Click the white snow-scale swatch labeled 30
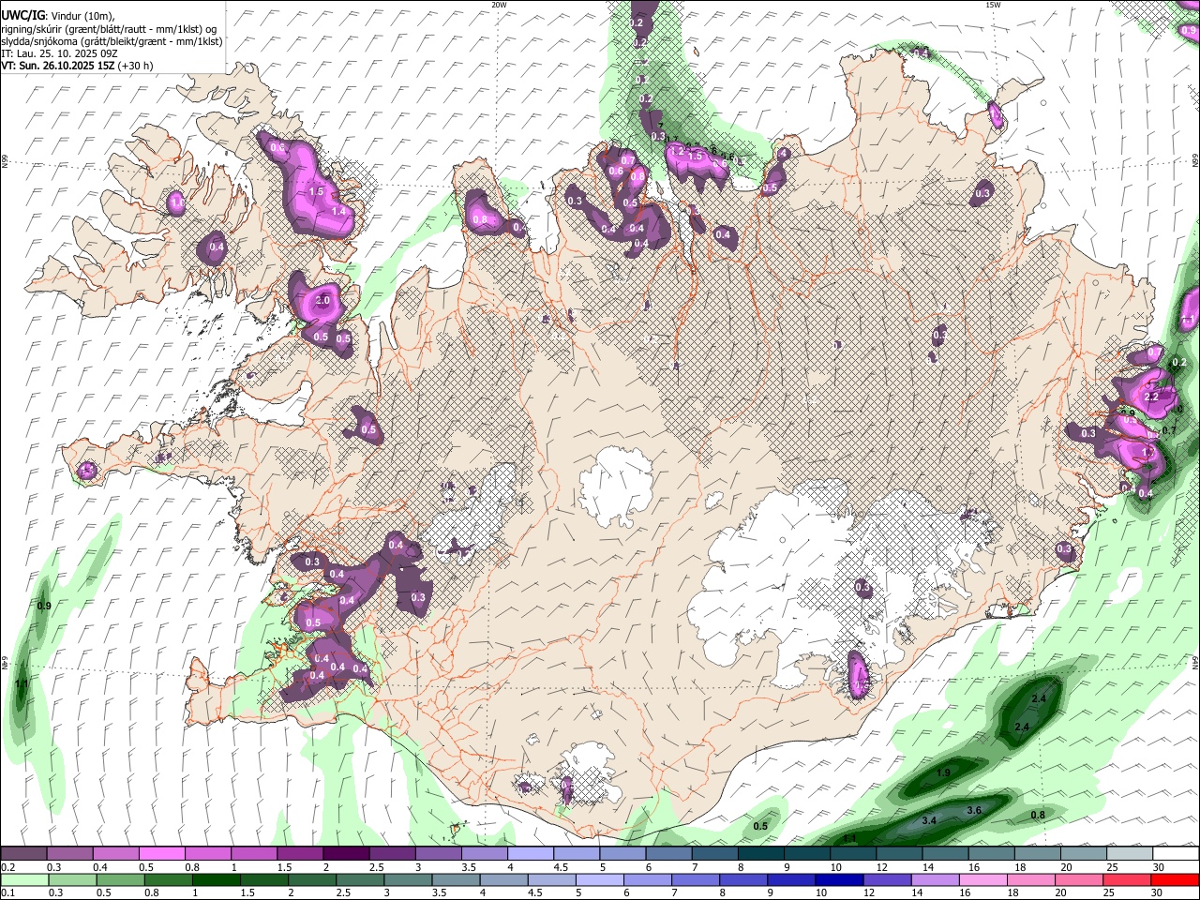The height and width of the screenshot is (900, 1200). pos(1177,854)
